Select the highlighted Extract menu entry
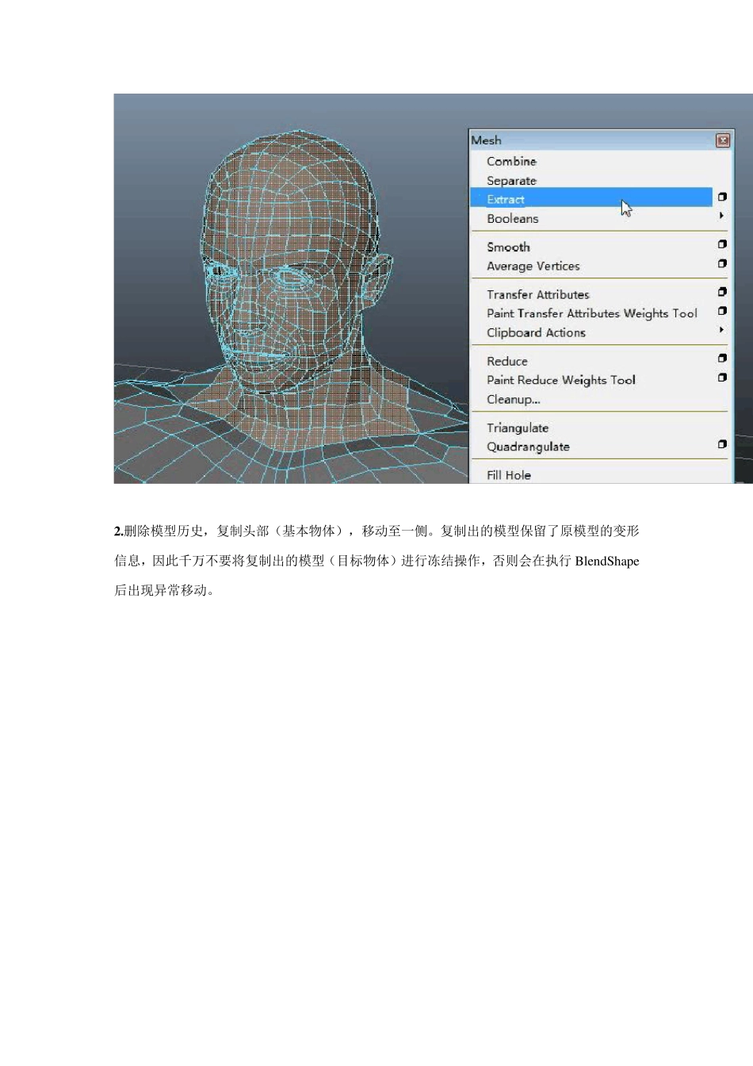The width and height of the screenshot is (753, 1066). [591, 199]
